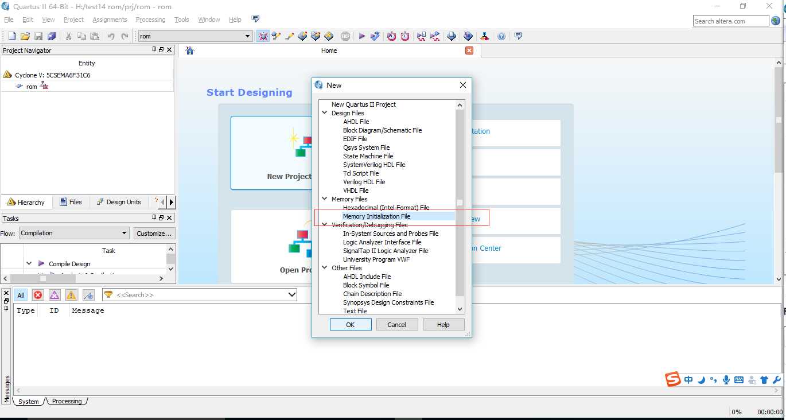Click the New file toolbar icon

11,36
